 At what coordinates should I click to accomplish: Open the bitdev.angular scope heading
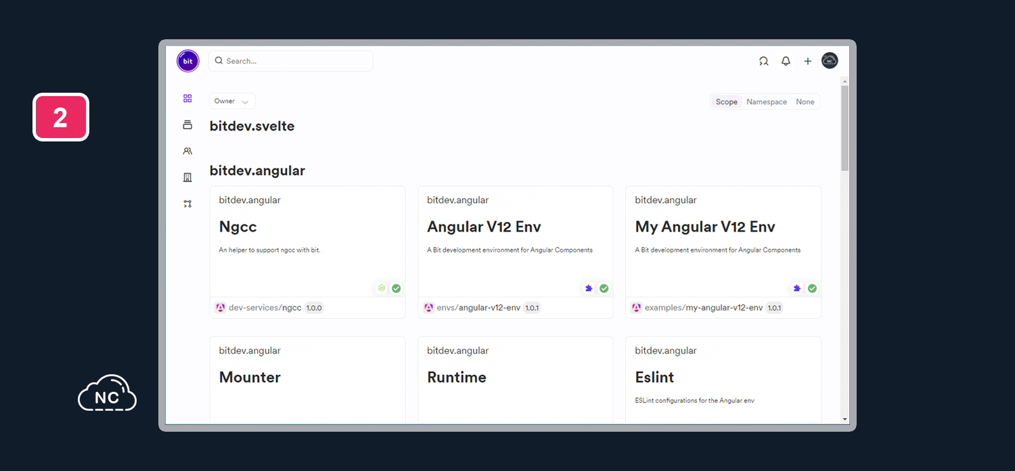point(257,171)
